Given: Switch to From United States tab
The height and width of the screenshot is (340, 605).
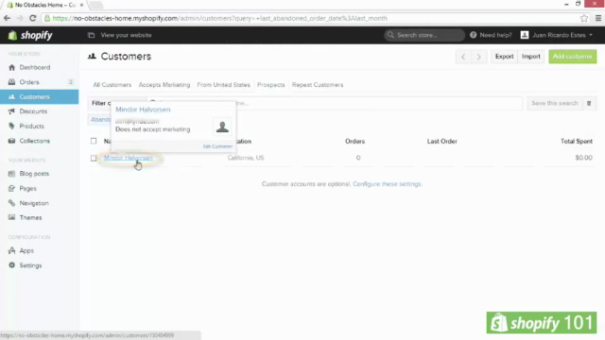Looking at the screenshot, I should click(x=223, y=85).
